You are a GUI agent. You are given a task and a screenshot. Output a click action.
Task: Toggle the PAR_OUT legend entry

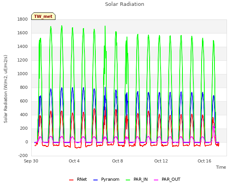coord(167,179)
